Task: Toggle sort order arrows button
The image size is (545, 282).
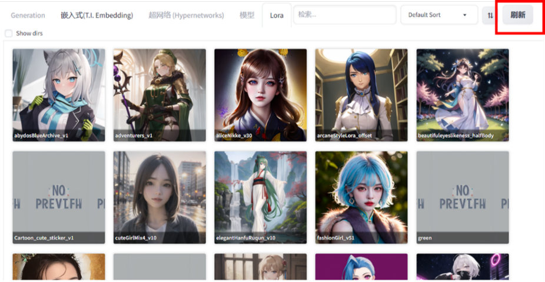Action: pos(490,15)
